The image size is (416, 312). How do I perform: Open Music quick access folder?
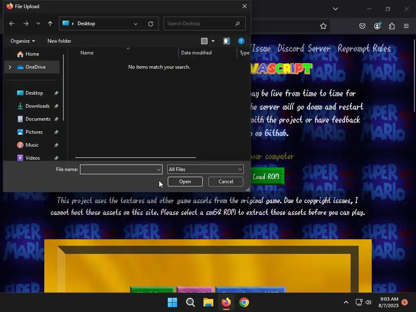point(32,145)
